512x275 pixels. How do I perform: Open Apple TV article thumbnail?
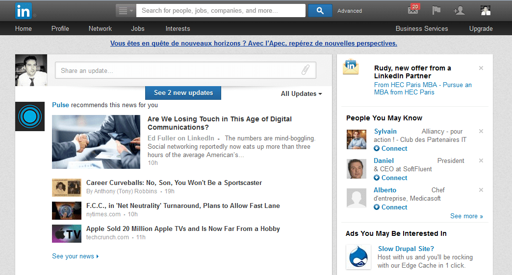[x=67, y=233]
